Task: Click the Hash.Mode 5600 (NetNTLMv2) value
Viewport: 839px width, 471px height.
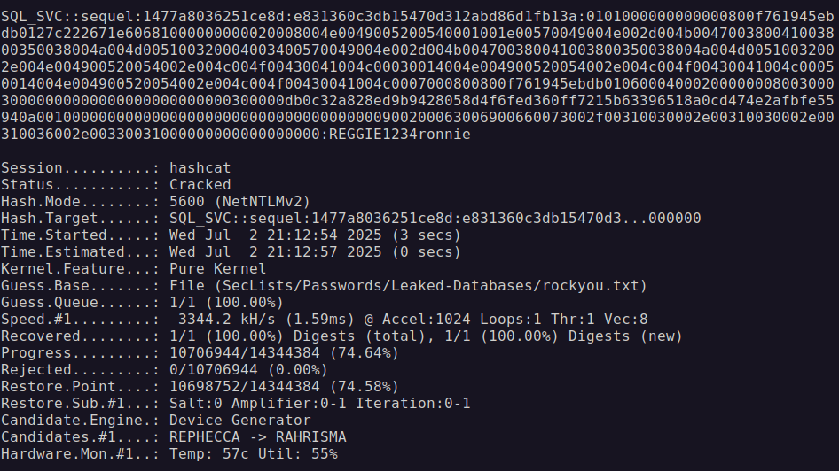Action: tap(239, 201)
